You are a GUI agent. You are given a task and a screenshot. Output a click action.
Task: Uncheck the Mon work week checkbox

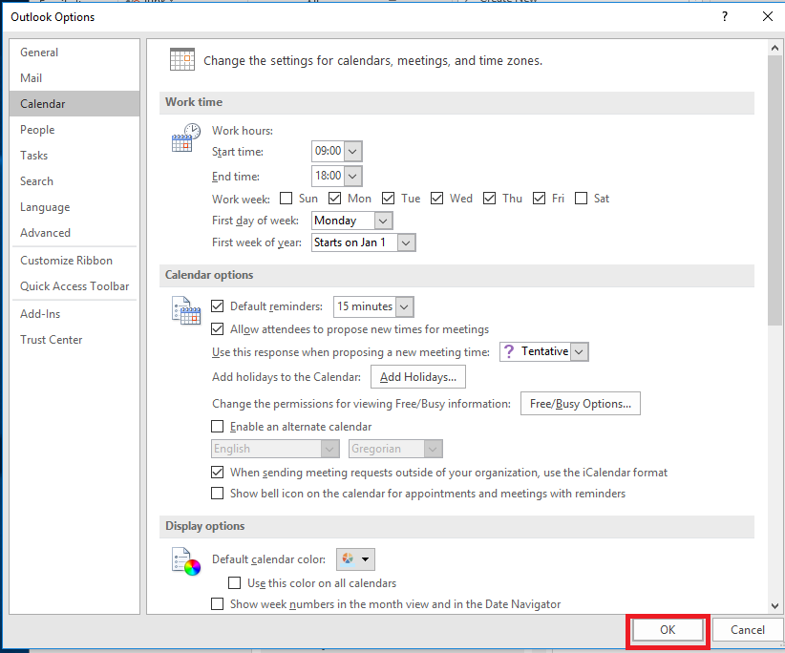[334, 199]
